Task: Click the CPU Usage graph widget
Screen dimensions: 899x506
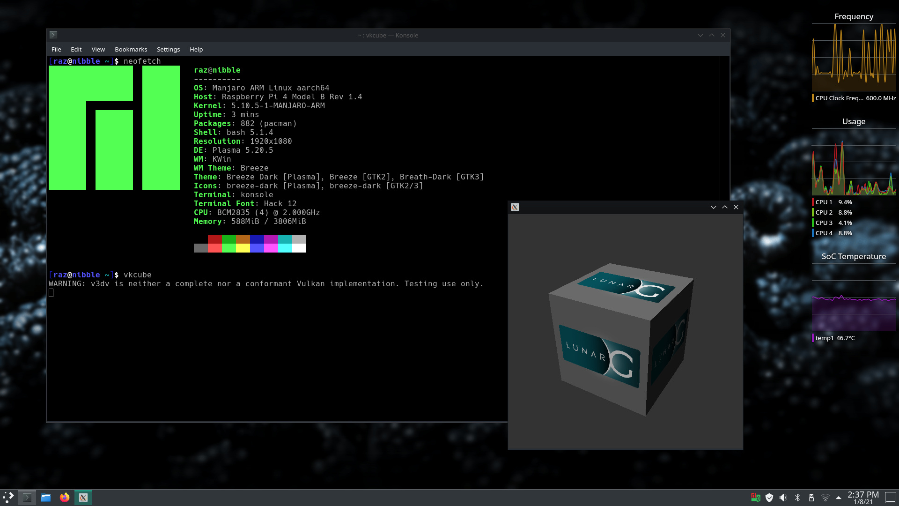Action: point(854,162)
